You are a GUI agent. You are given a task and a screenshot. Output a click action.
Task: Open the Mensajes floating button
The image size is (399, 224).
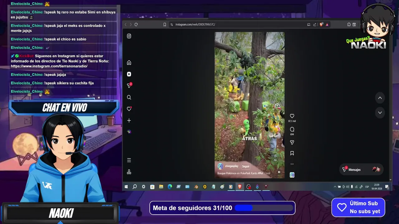point(361,170)
